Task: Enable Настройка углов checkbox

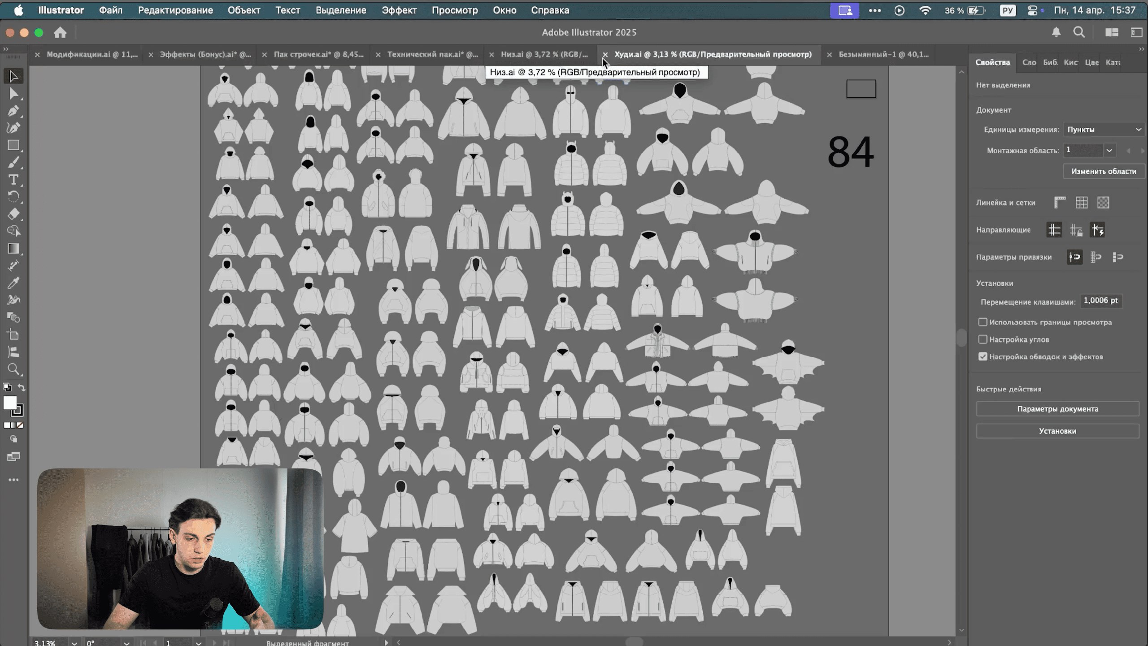Action: point(983,339)
